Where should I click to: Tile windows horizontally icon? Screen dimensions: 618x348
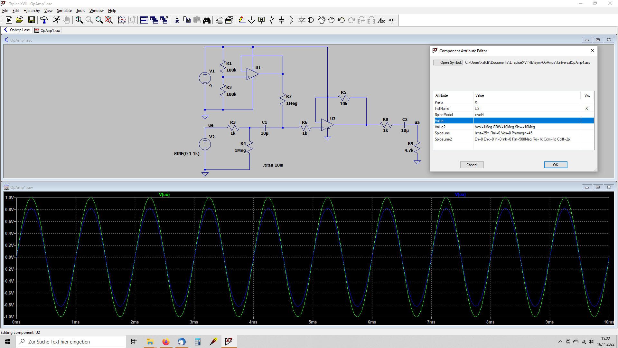(x=144, y=20)
